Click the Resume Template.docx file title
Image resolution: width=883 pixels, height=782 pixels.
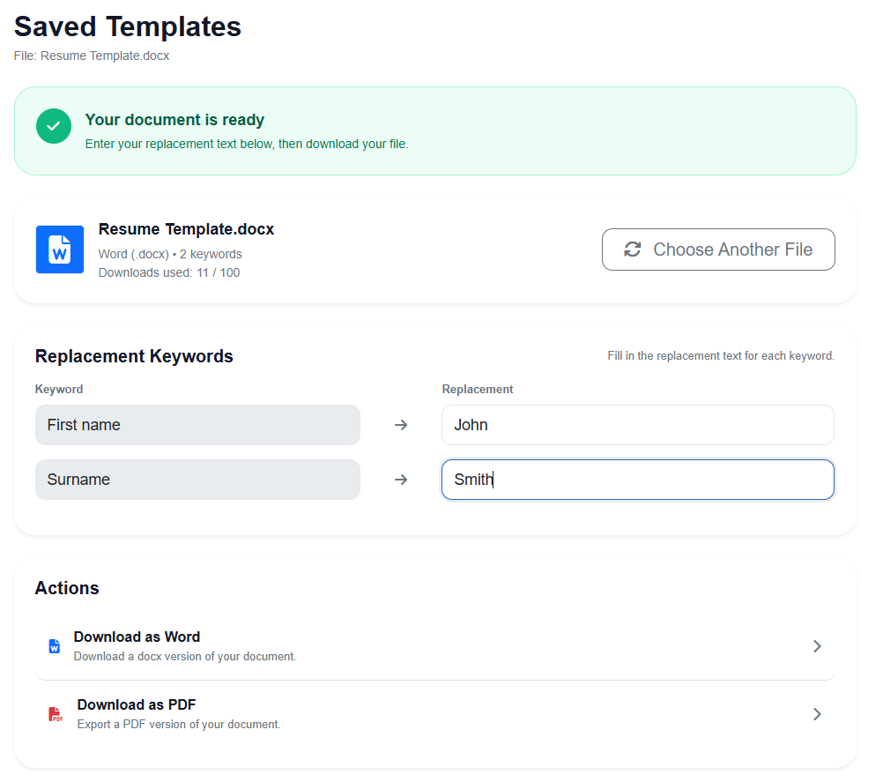pyautogui.click(x=186, y=229)
